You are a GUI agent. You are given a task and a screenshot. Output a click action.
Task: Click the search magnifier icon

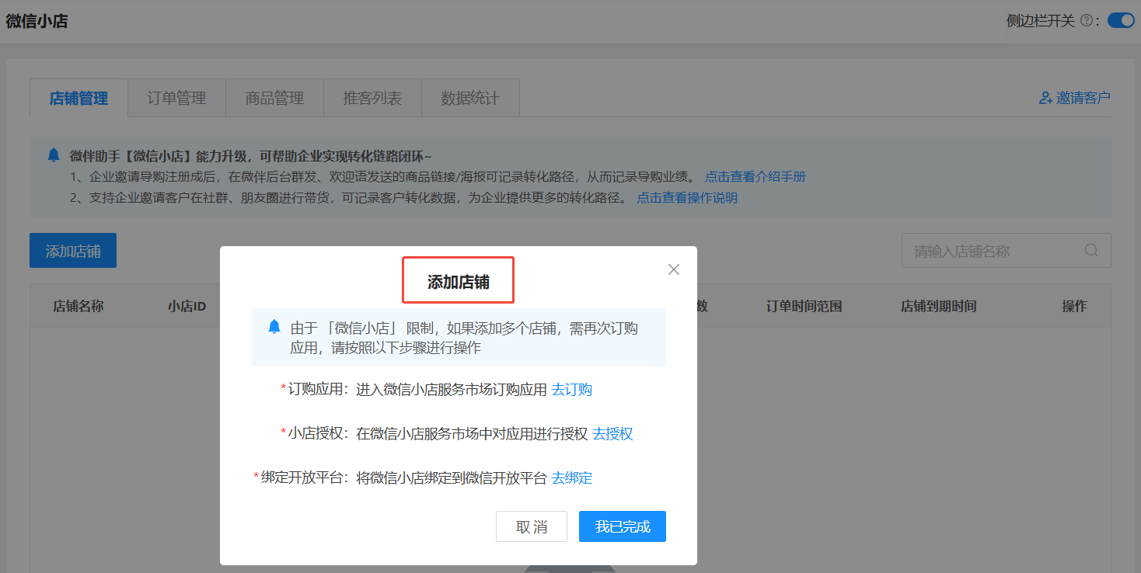pyautogui.click(x=1091, y=250)
